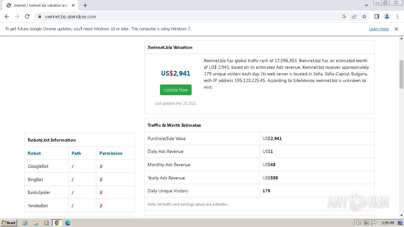The height and width of the screenshot is (227, 404).
Task: View site security lock icon
Action: [40, 16]
